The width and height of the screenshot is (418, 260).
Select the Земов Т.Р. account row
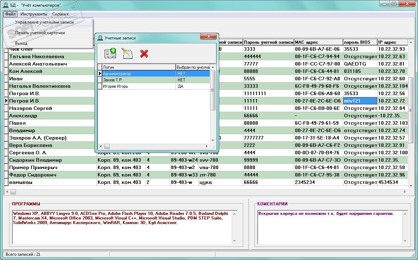(x=138, y=80)
